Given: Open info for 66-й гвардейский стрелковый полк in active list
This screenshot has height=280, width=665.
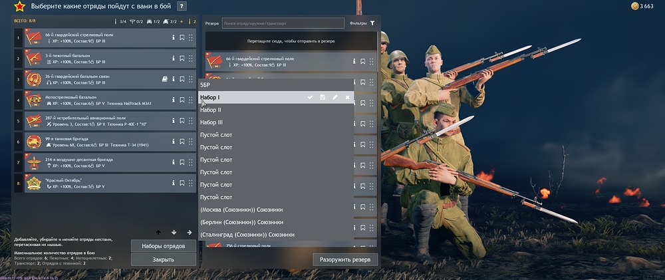Looking at the screenshot, I should pyautogui.click(x=174, y=38).
